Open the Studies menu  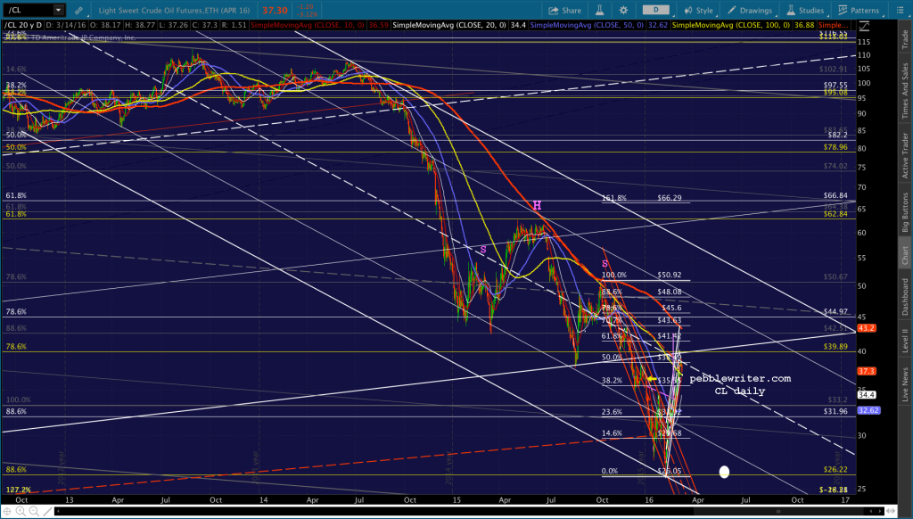[805, 10]
